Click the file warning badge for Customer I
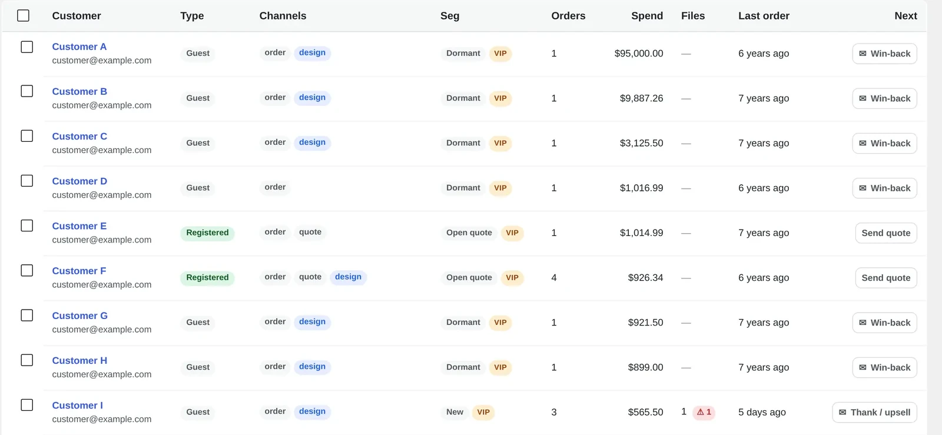Image resolution: width=942 pixels, height=435 pixels. (704, 412)
